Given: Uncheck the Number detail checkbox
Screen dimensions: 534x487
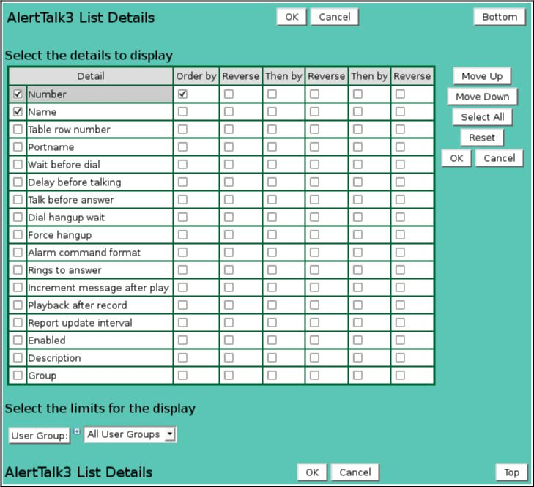Looking at the screenshot, I should click(18, 94).
